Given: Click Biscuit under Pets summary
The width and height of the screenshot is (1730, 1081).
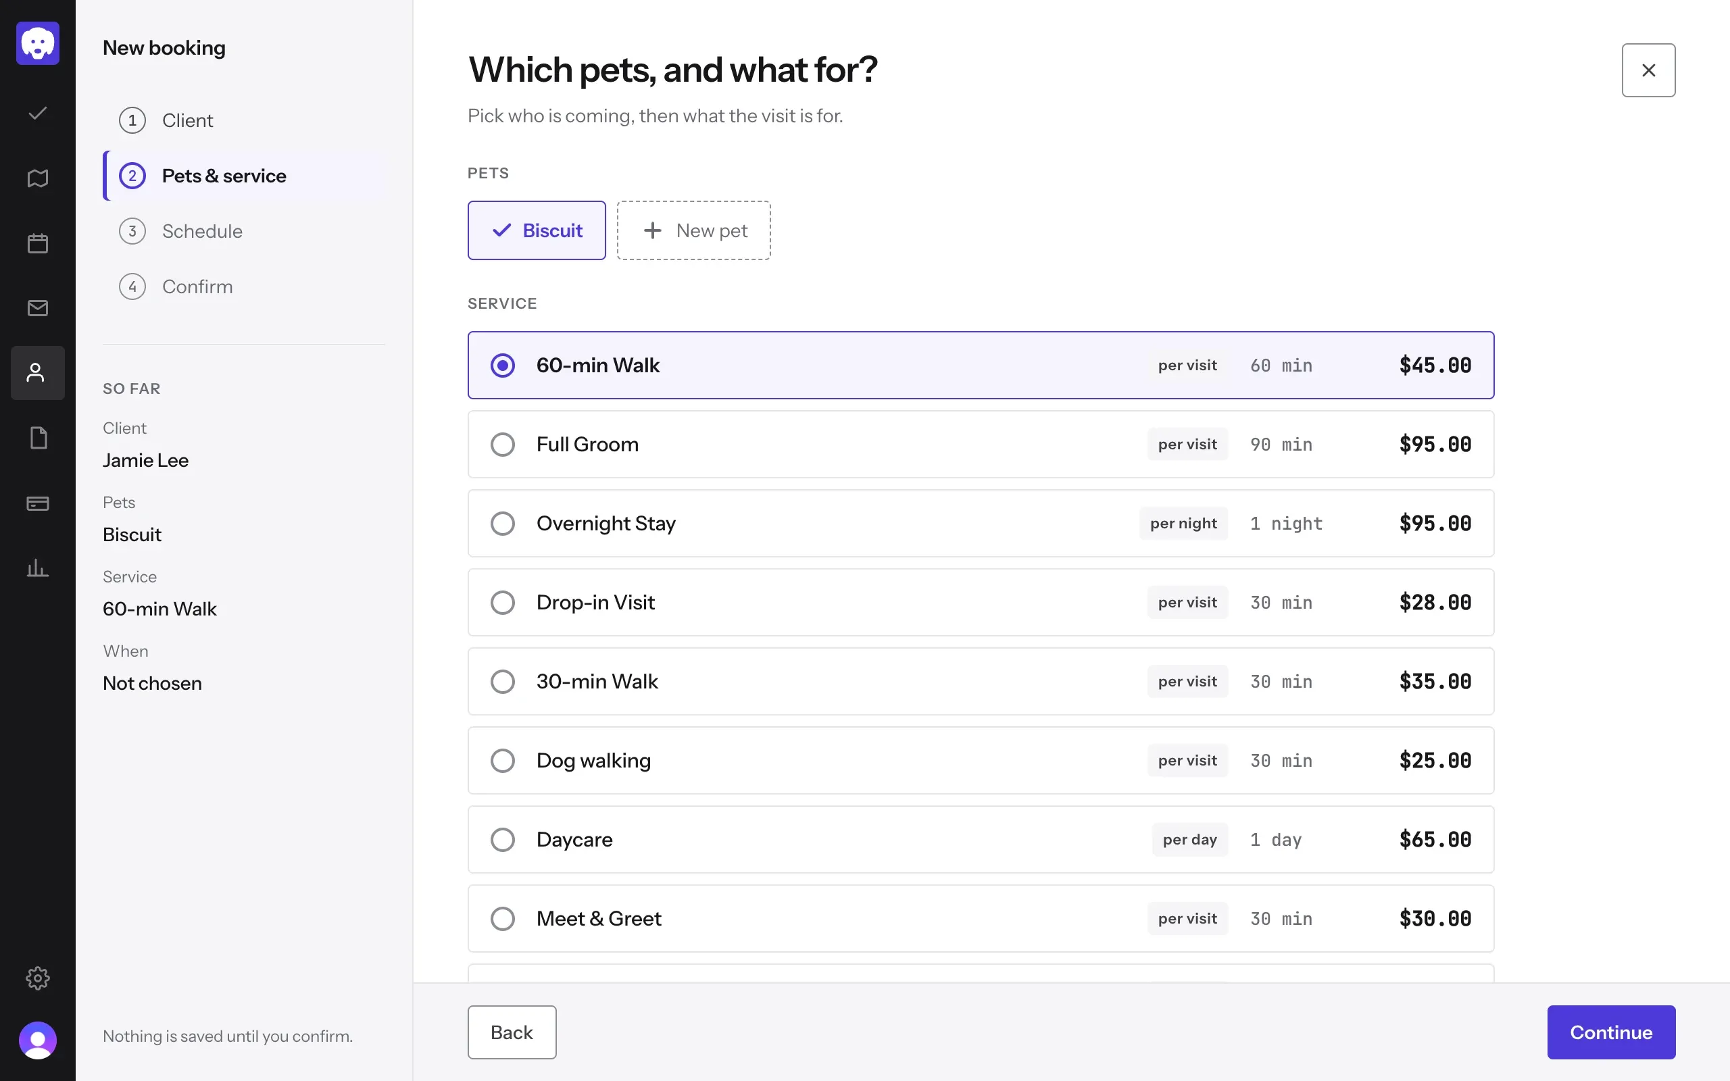Looking at the screenshot, I should click(x=132, y=535).
